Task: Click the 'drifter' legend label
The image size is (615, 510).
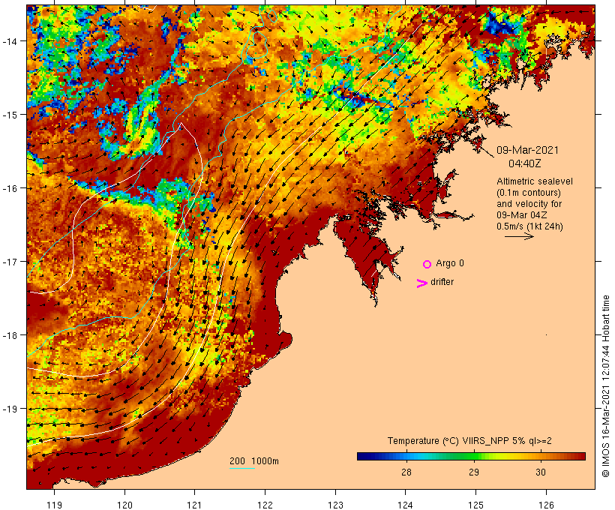Action: coord(442,282)
